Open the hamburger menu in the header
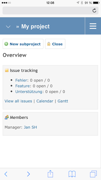This screenshot has height=180, width=101. pos(93,26)
